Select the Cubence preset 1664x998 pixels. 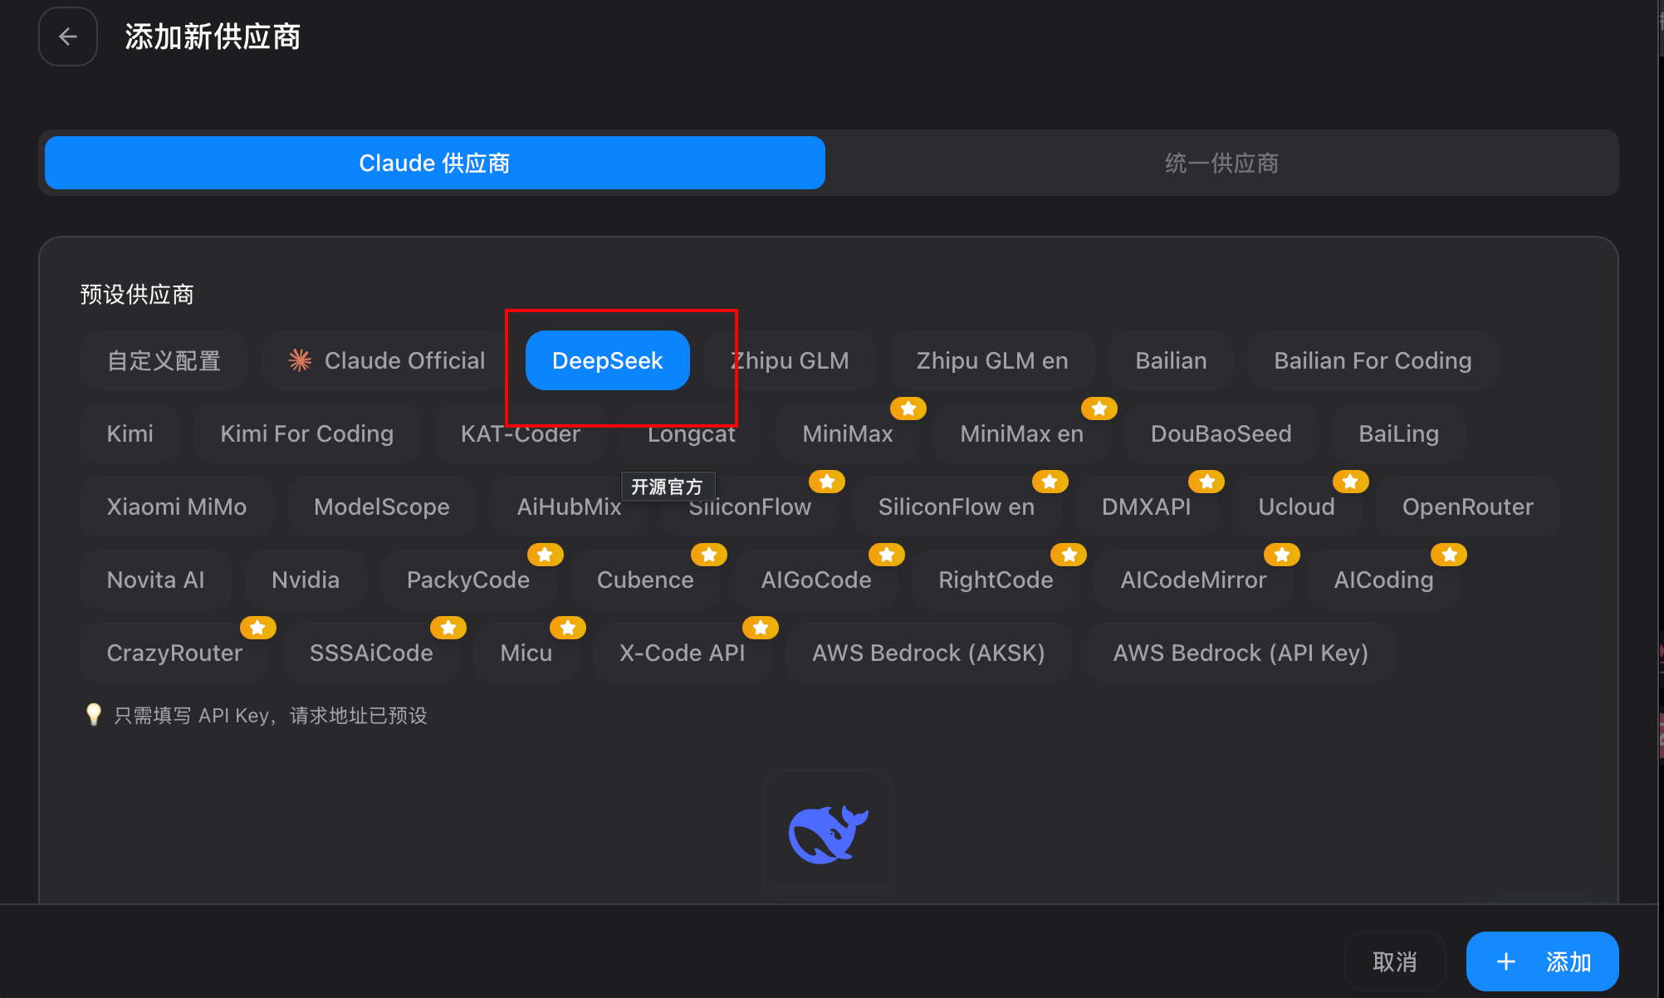pos(644,580)
